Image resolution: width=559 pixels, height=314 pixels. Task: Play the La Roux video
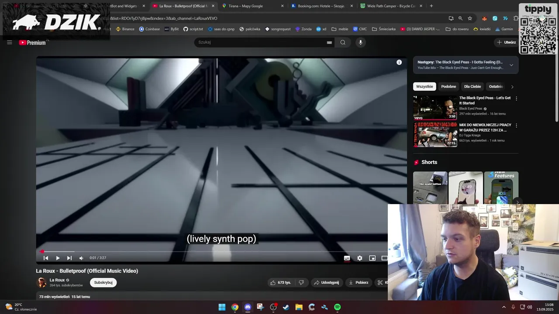[x=58, y=258]
